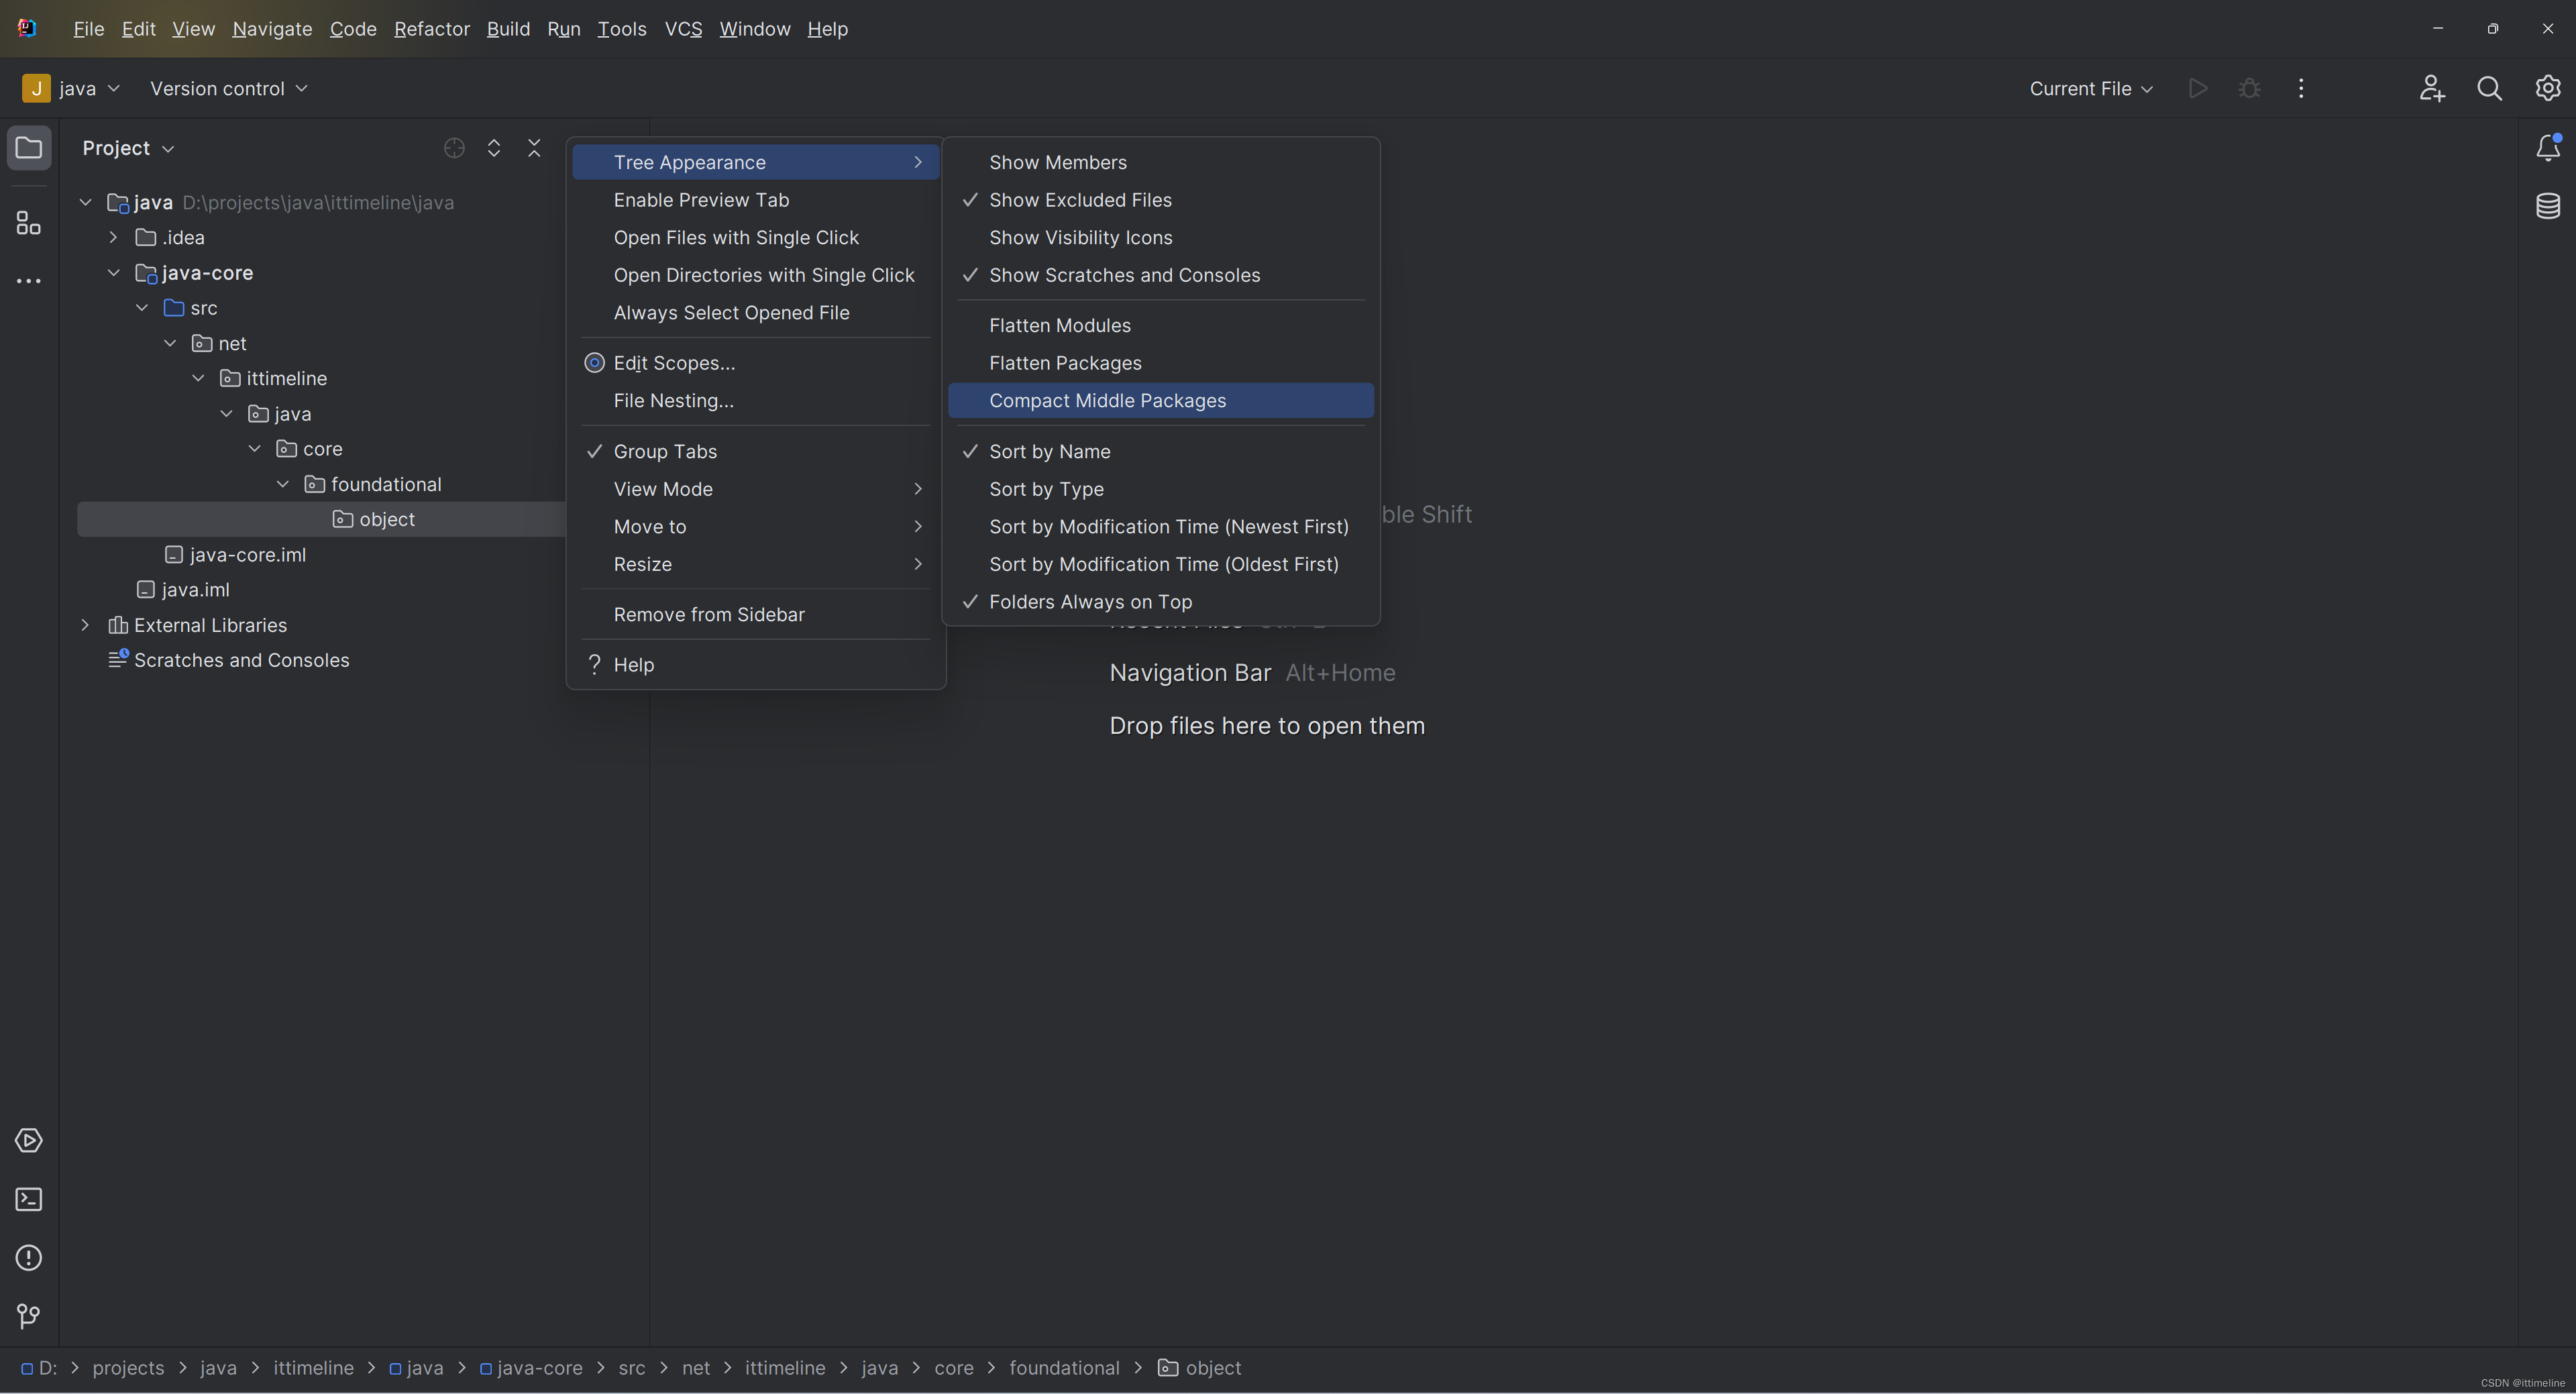The width and height of the screenshot is (2576, 1394).
Task: Select Sort by Modification Time (Newest First)
Action: 1161,527
